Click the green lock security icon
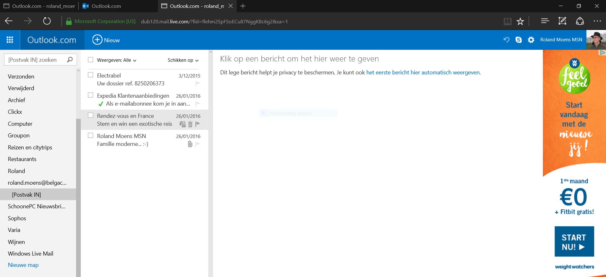This screenshot has width=606, height=277. click(x=68, y=21)
